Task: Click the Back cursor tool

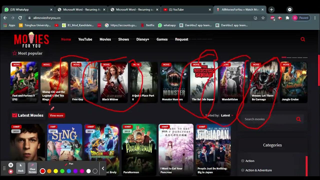Action: pyautogui.click(x=21, y=168)
